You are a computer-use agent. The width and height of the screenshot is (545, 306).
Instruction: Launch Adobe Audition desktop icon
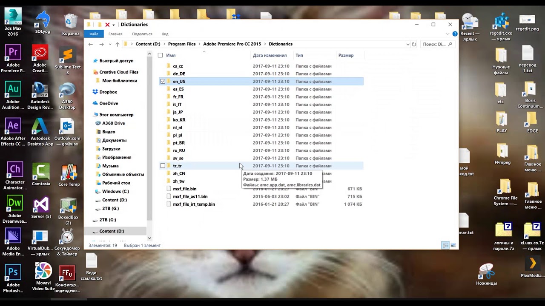(x=13, y=95)
